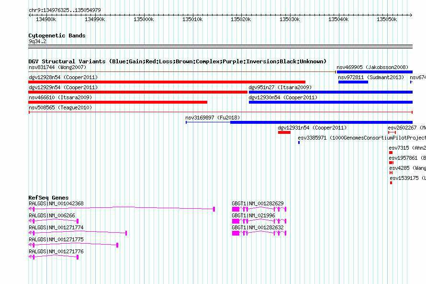
Task: Click the large first exon of GBGT1 NM_021996
Action: point(236,221)
